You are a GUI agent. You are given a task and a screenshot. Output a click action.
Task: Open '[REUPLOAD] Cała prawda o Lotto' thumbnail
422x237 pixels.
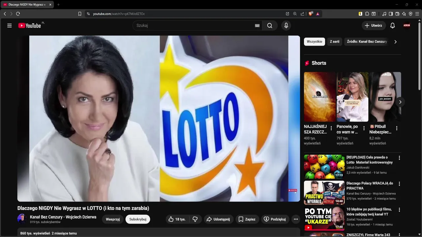click(x=324, y=167)
